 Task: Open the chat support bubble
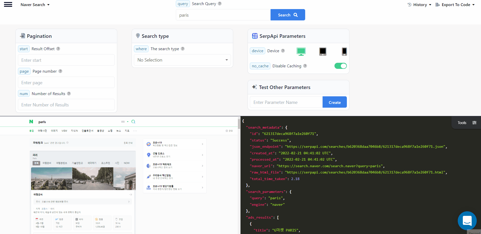[467, 221]
